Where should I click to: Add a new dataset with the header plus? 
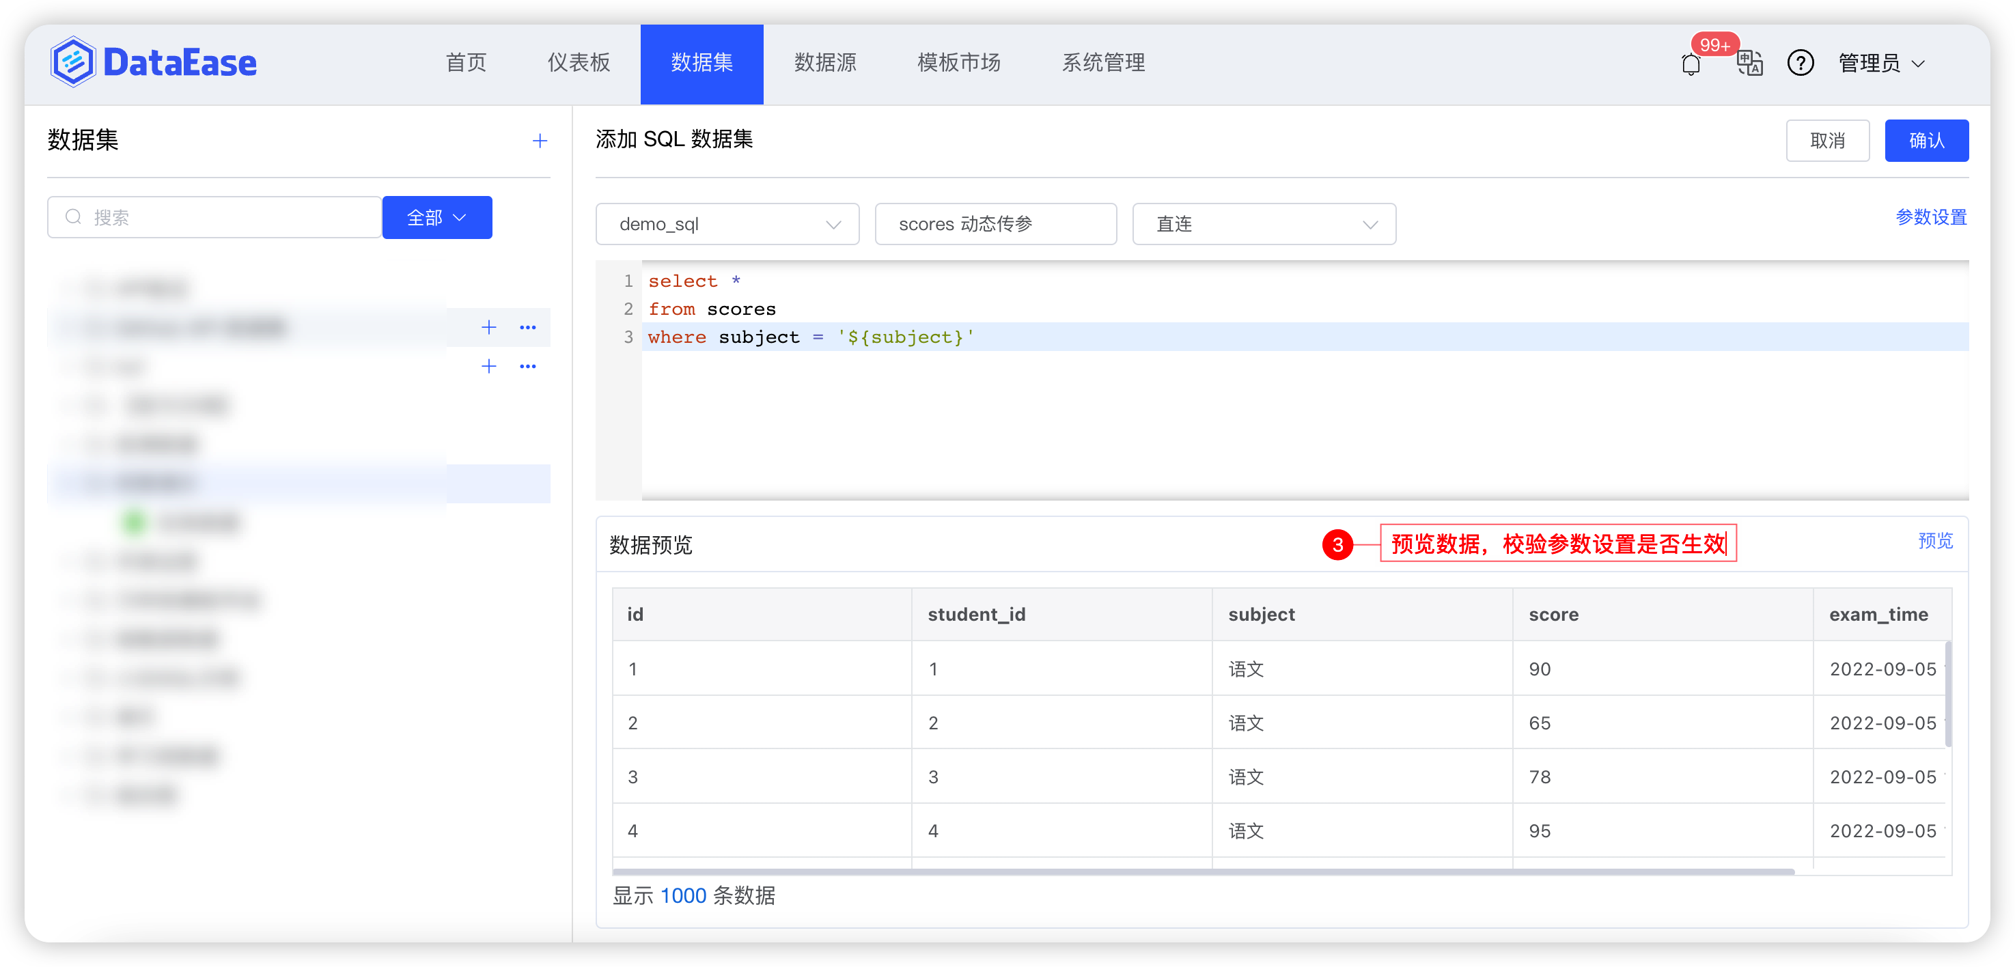click(540, 141)
